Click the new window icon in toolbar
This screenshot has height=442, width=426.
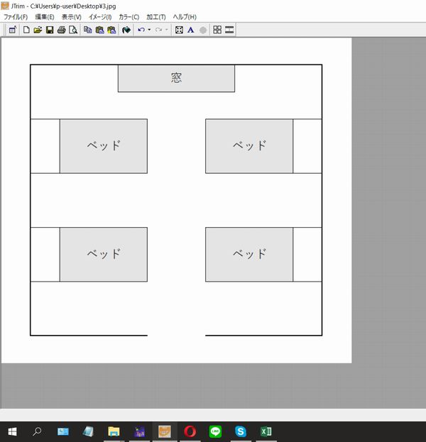coord(13,30)
